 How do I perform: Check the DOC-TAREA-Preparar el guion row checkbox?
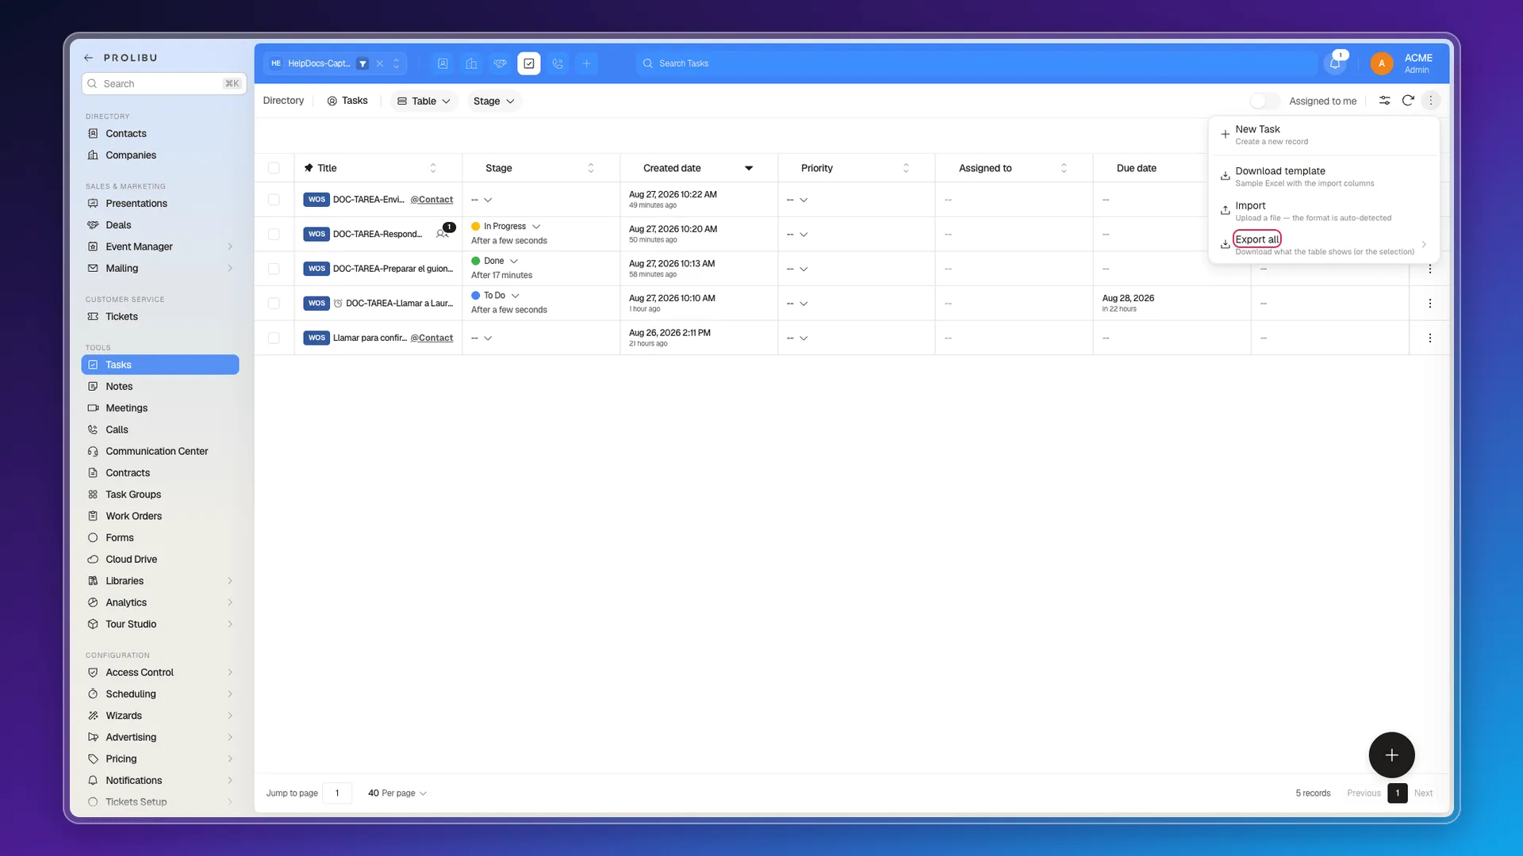click(274, 269)
